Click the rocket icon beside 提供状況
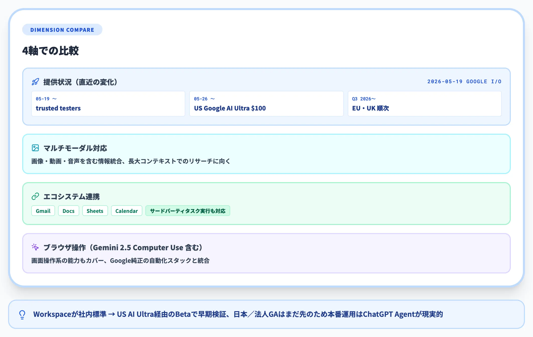Image resolution: width=533 pixels, height=337 pixels. (35, 82)
